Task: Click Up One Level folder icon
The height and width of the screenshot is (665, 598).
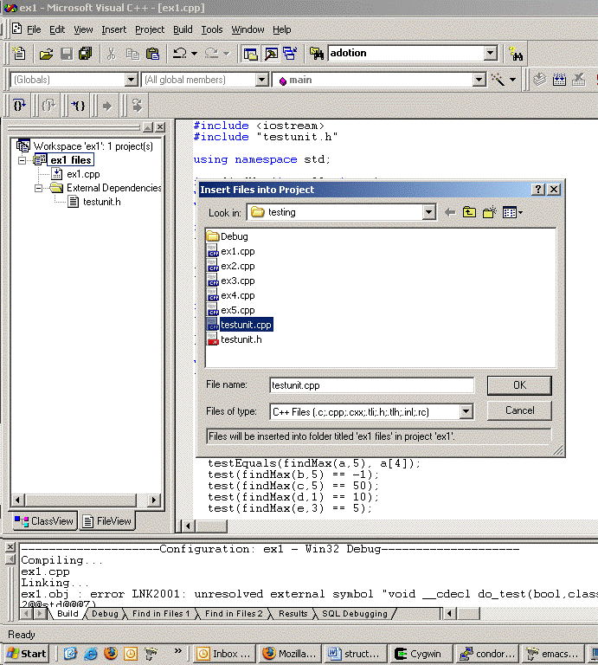Action: click(469, 212)
